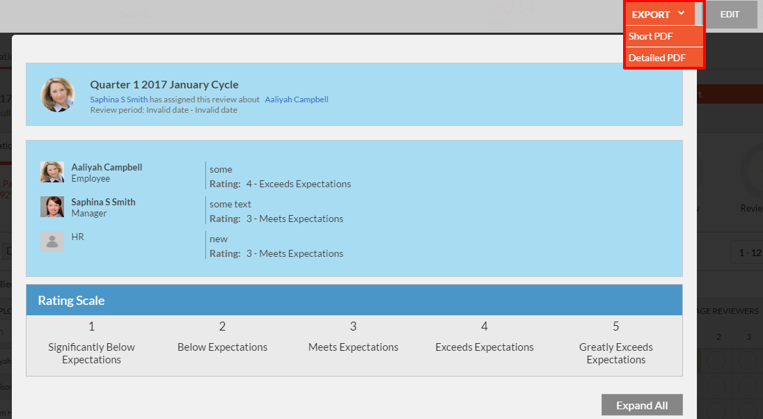Open Aaliyah Campbell profile link
Image resolution: width=763 pixels, height=419 pixels.
(297, 100)
